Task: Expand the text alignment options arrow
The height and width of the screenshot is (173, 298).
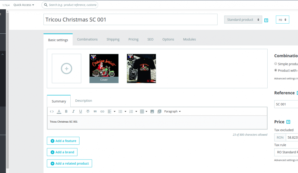Action: 114,111
